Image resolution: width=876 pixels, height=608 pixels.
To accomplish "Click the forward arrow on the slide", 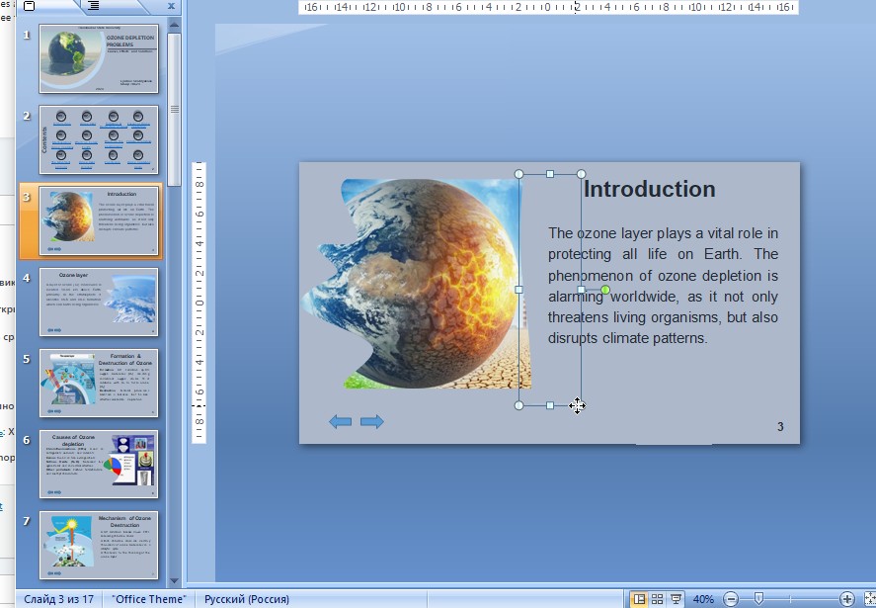I will click(372, 421).
